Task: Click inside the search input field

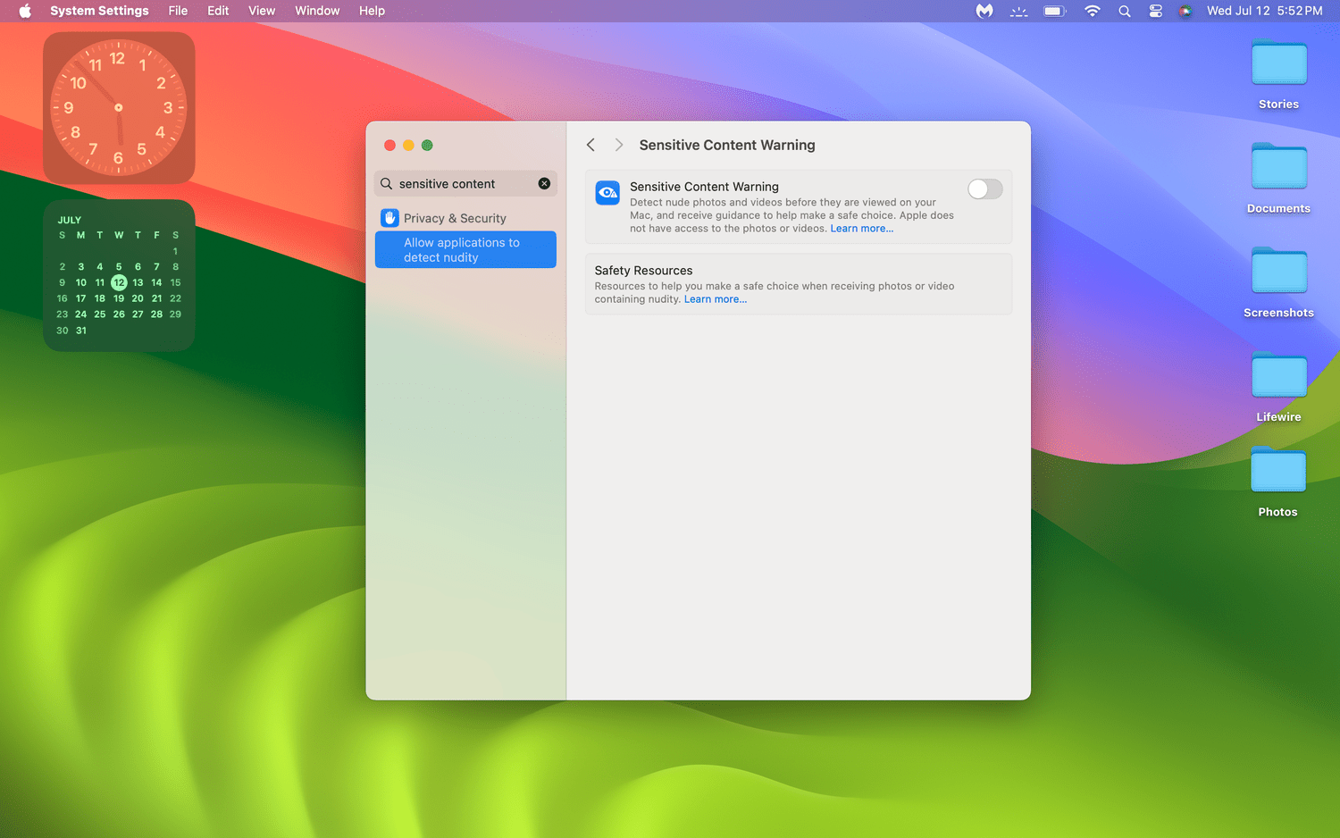Action: [456, 183]
